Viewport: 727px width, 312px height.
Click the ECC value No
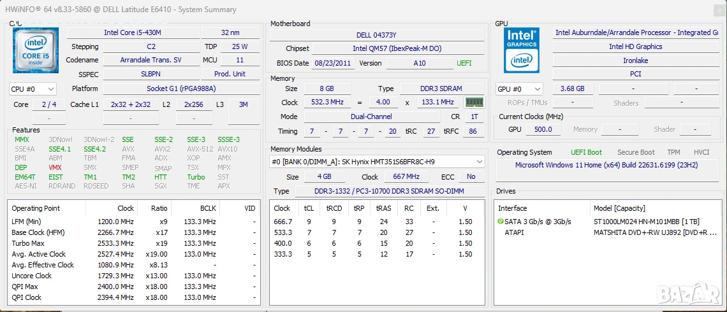point(471,177)
